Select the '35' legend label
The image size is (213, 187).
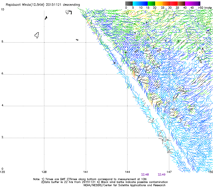177,7
